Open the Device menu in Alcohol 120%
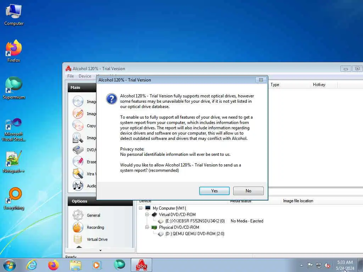 85,76
